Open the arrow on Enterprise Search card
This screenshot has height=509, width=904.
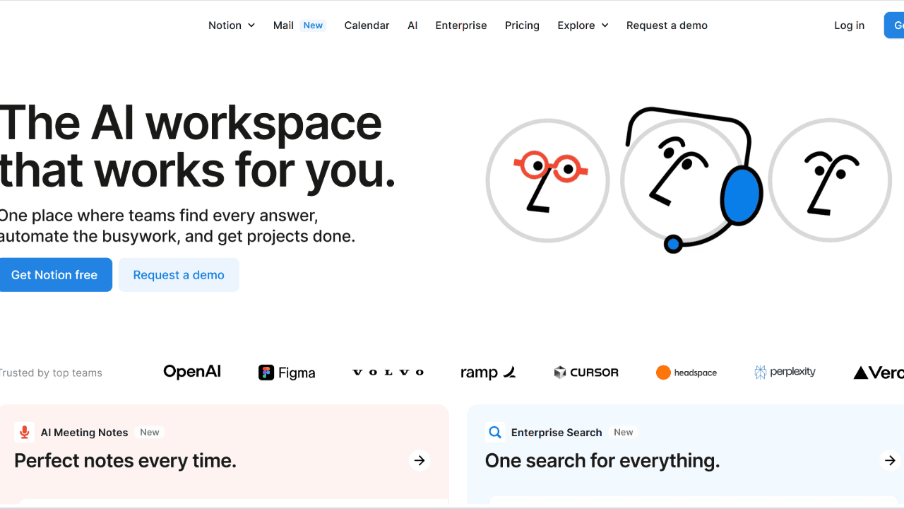[x=890, y=461]
